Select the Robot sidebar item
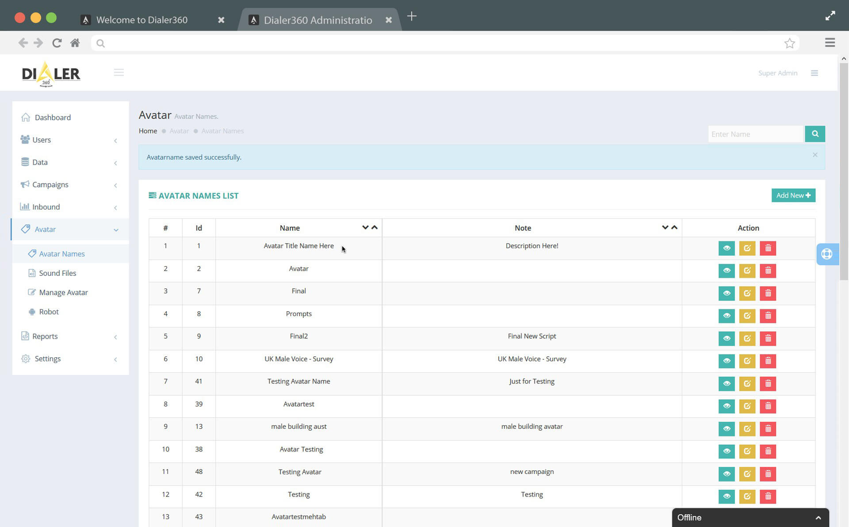This screenshot has height=527, width=849. tap(49, 312)
